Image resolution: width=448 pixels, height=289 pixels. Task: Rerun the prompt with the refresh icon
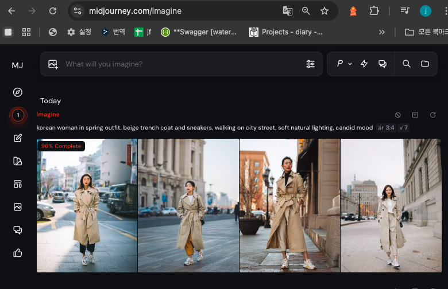point(432,115)
